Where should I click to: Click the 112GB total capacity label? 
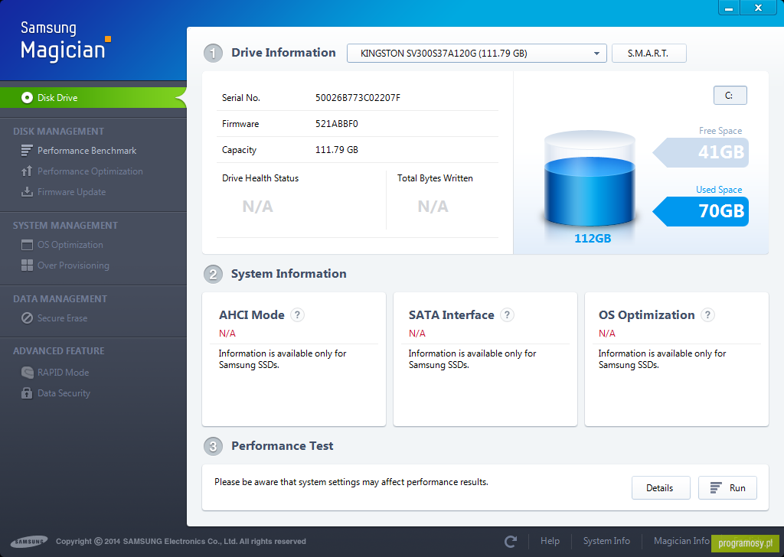[x=593, y=238]
